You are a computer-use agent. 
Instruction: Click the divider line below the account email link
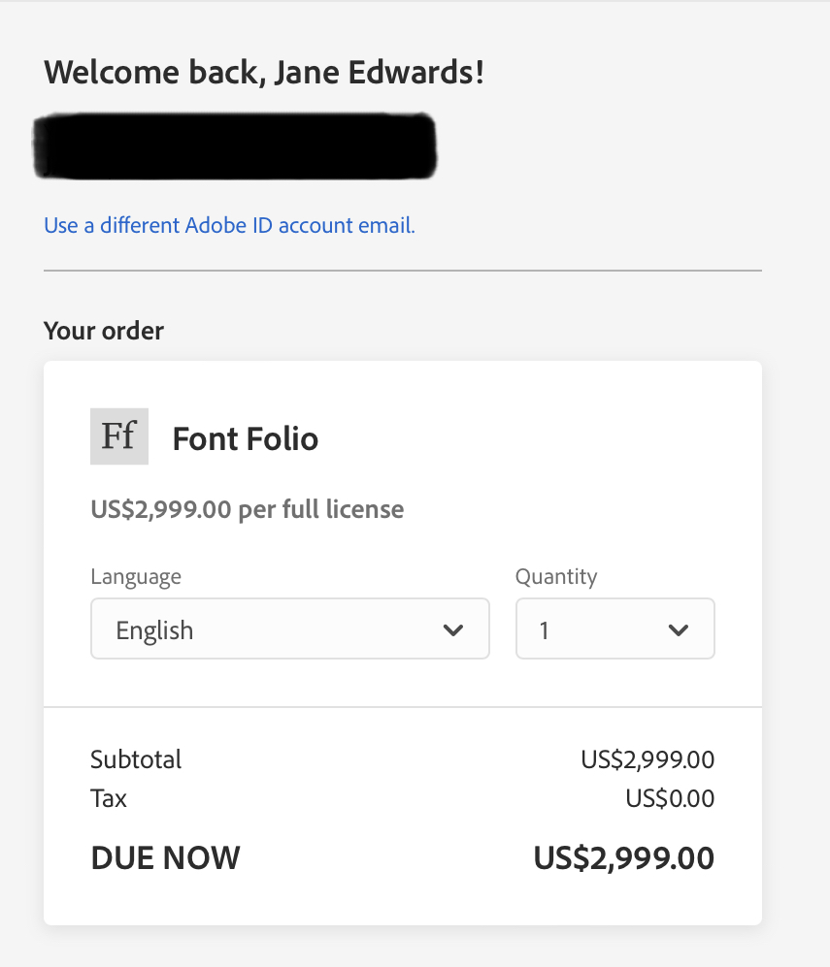point(403,271)
